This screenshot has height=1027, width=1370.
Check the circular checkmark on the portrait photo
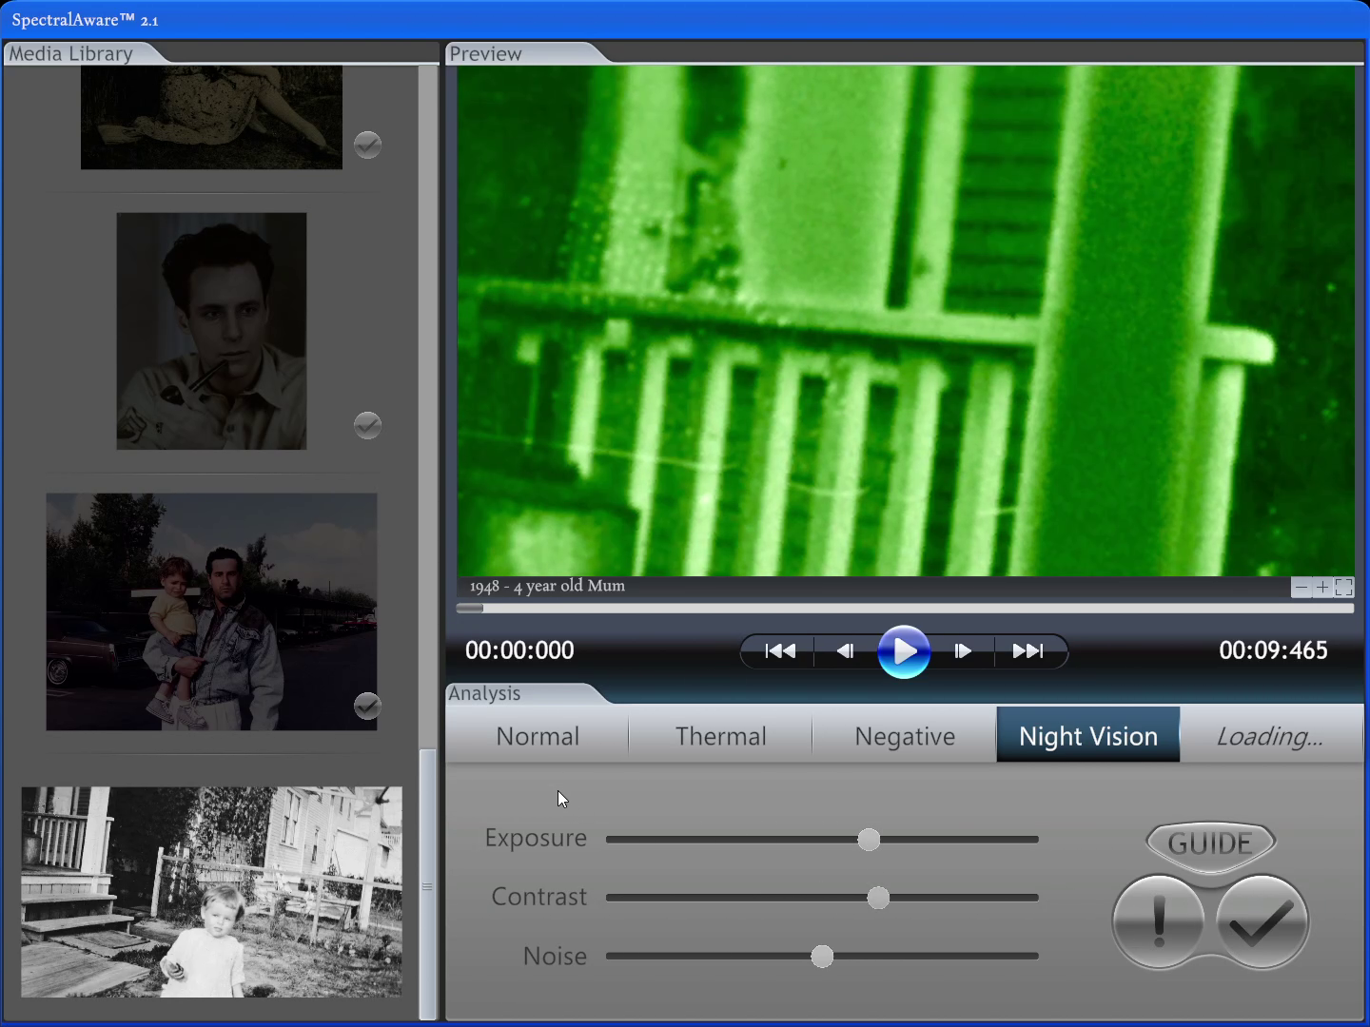(367, 426)
